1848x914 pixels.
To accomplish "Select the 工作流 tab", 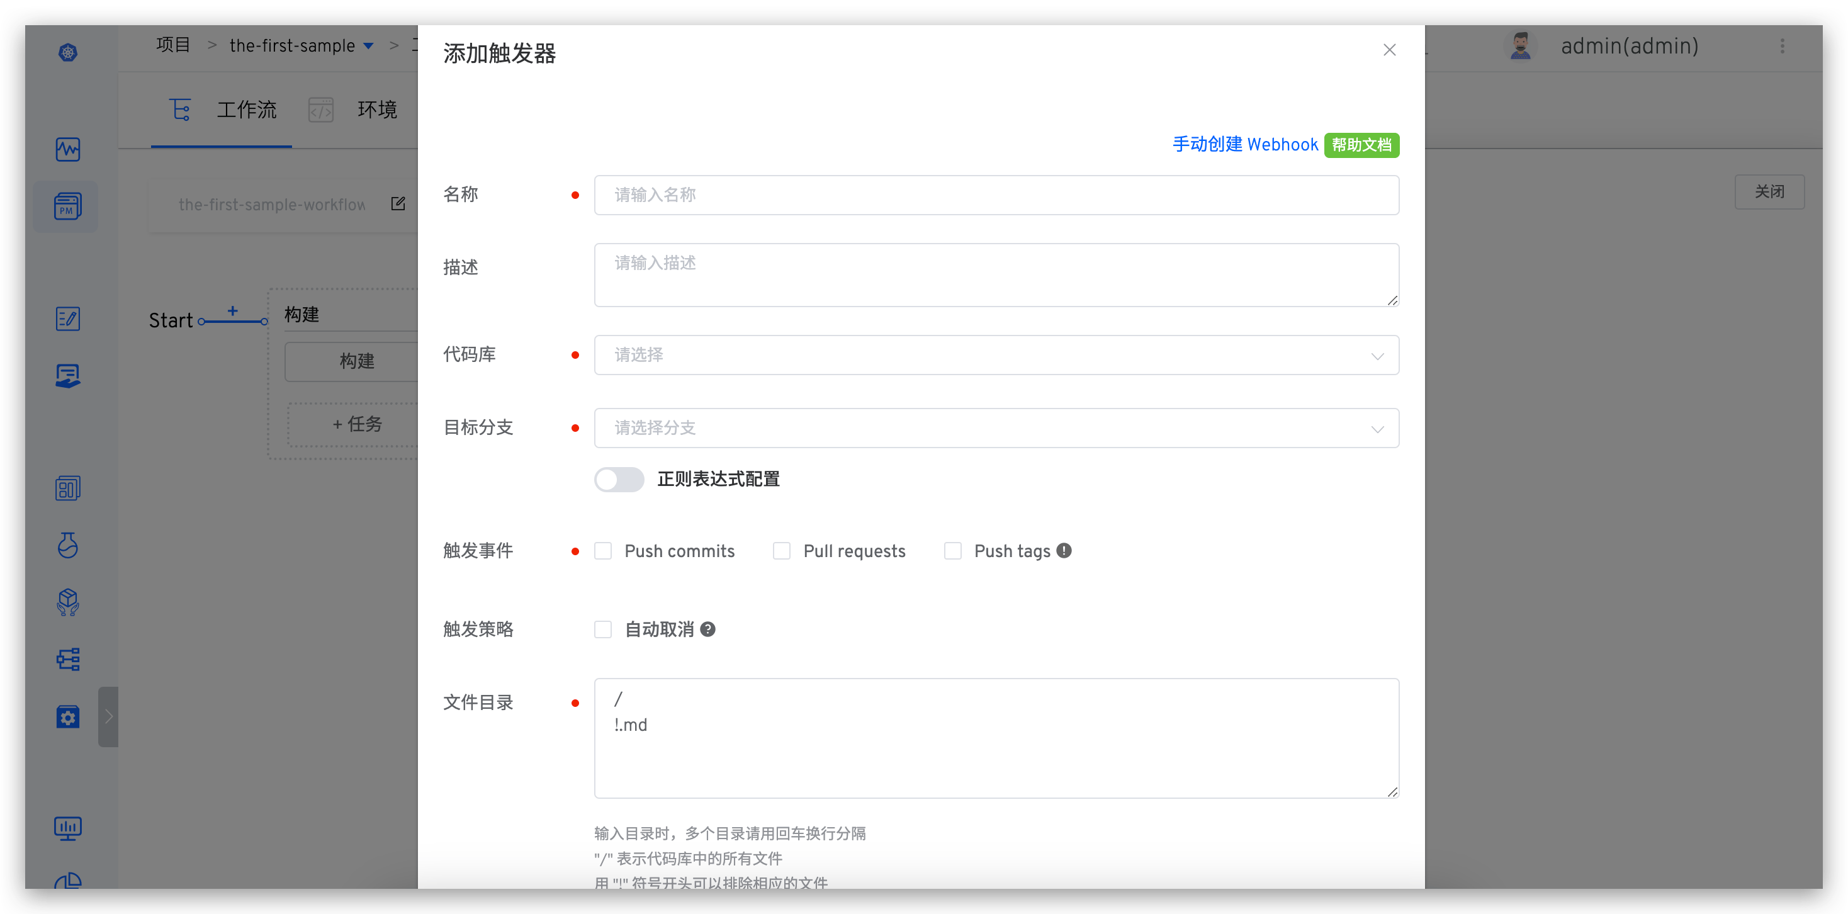I will pyautogui.click(x=247, y=109).
